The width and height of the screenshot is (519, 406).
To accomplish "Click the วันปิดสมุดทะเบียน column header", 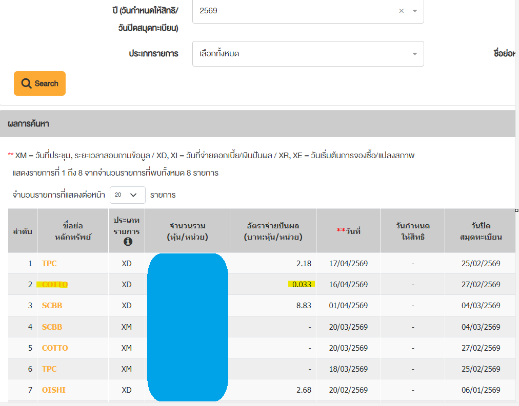I will pyautogui.click(x=480, y=231).
